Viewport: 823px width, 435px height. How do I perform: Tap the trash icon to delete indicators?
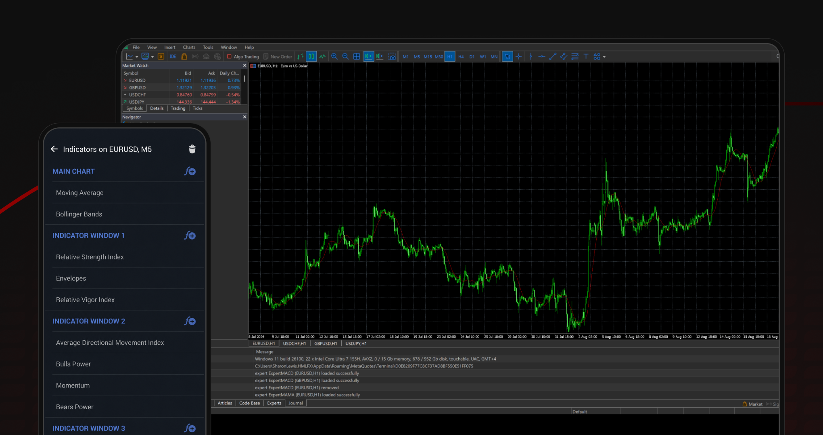click(x=192, y=149)
